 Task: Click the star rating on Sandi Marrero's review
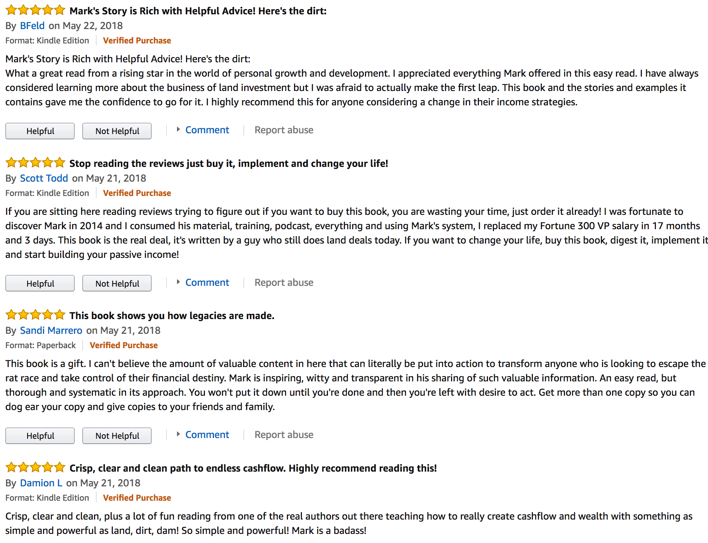click(35, 315)
